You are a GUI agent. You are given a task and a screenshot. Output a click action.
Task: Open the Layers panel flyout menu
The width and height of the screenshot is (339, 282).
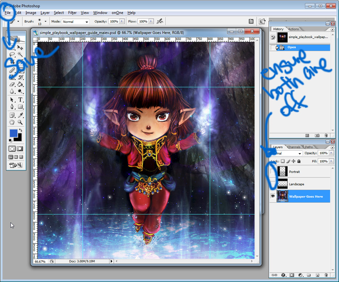click(332, 147)
